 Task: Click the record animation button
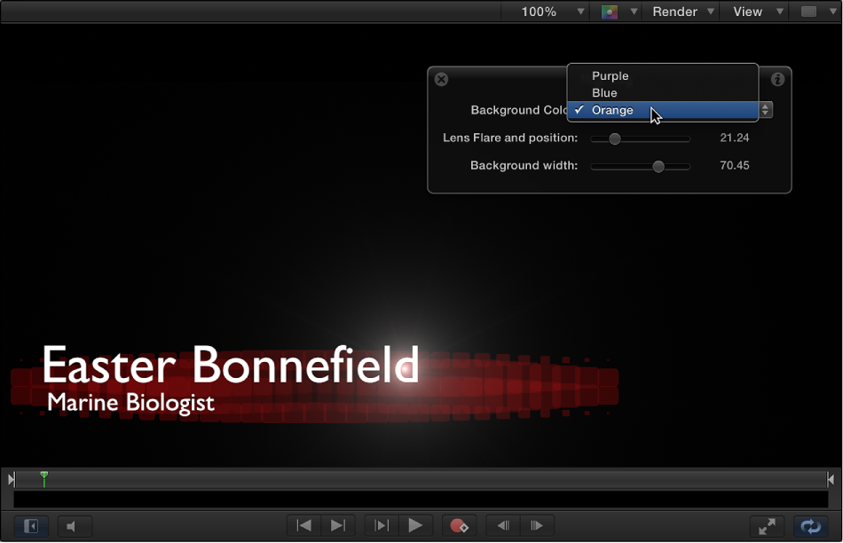pos(460,525)
